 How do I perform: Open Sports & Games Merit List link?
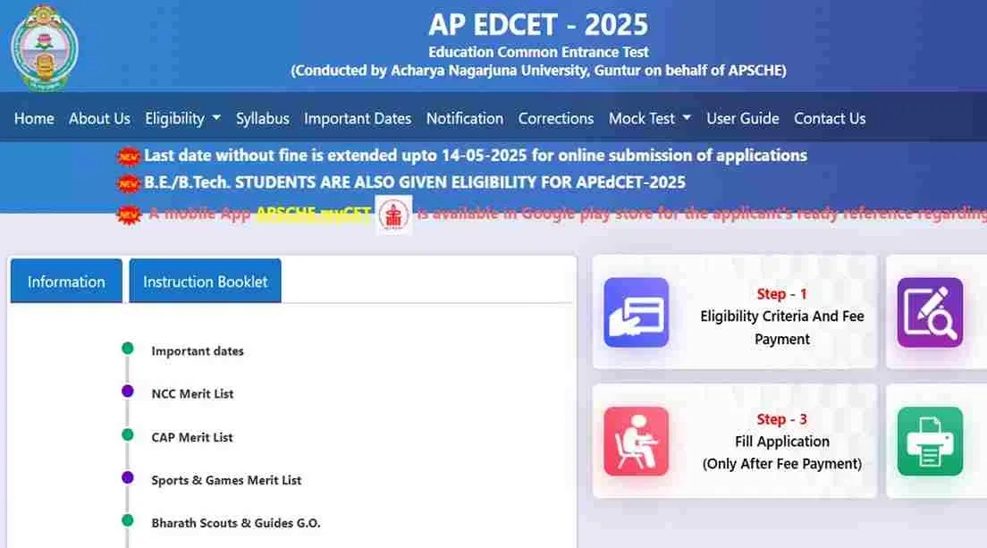point(226,480)
